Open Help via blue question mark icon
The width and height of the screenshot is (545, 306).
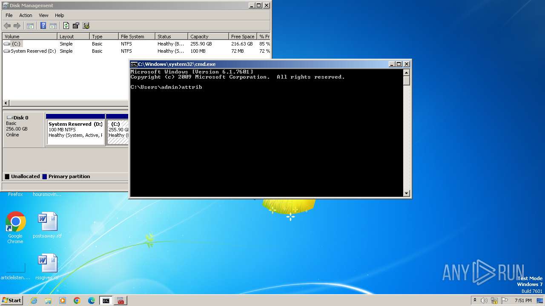43,25
